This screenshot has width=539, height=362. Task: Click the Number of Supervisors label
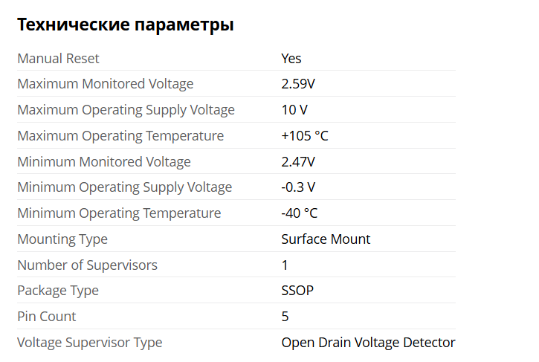coord(87,265)
